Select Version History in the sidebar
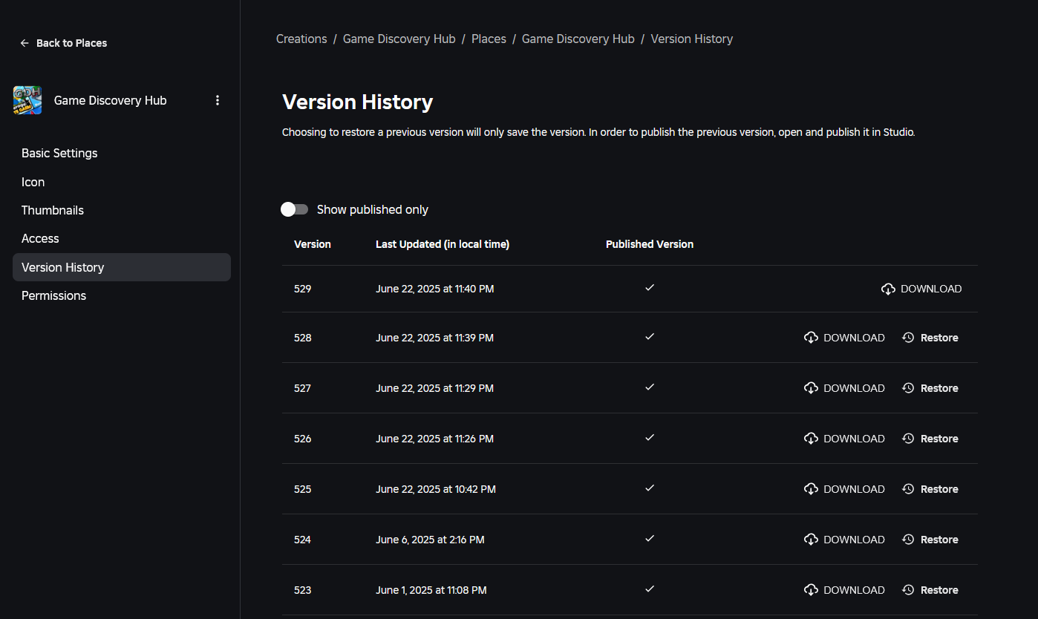This screenshot has width=1038, height=619. (x=122, y=267)
